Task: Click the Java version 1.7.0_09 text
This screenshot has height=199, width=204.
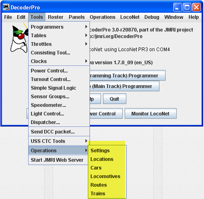Action: pos(121,63)
